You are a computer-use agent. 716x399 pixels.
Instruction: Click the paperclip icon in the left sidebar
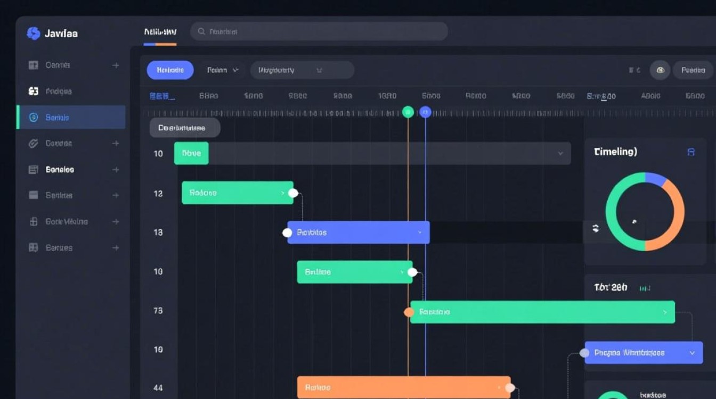coord(34,144)
